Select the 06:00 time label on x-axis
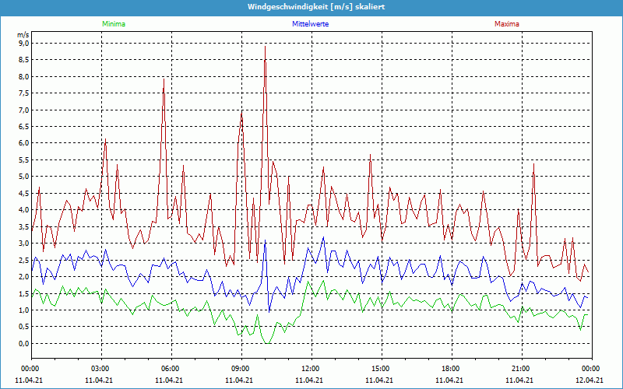Screen dimensions: 623x389 click(x=170, y=368)
